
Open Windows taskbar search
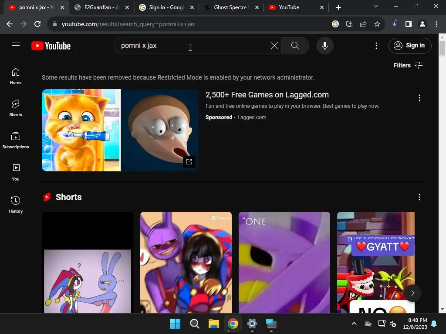point(195,324)
